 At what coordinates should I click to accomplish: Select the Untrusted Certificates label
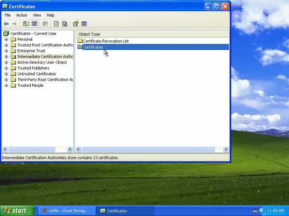point(36,74)
